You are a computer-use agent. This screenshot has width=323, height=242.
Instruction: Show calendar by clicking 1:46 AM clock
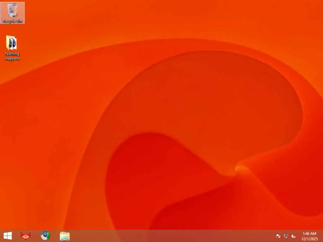click(x=309, y=233)
